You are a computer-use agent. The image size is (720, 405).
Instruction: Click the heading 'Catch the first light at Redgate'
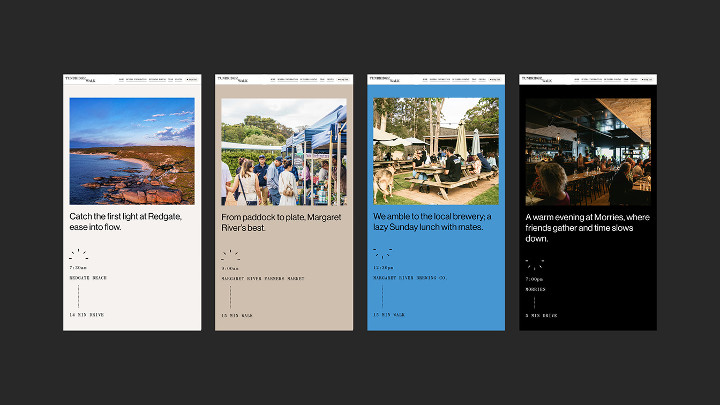pos(125,222)
